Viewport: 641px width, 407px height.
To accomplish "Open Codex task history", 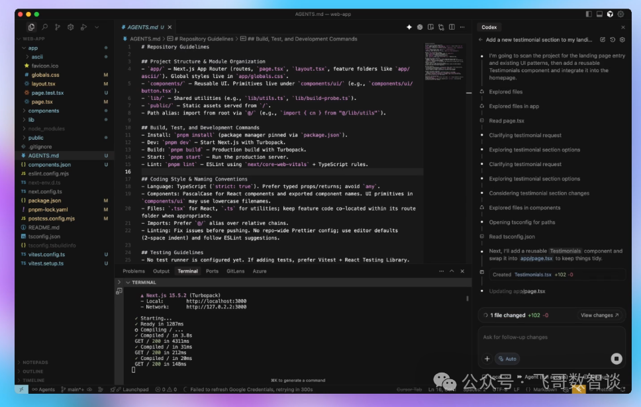I will click(x=613, y=40).
